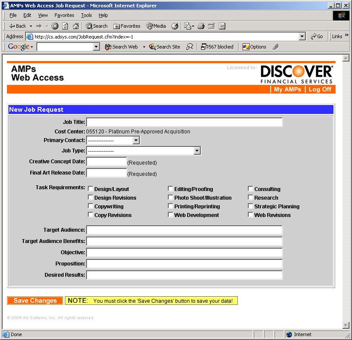Click the Print toolbar icon

pyautogui.click(x=201, y=26)
